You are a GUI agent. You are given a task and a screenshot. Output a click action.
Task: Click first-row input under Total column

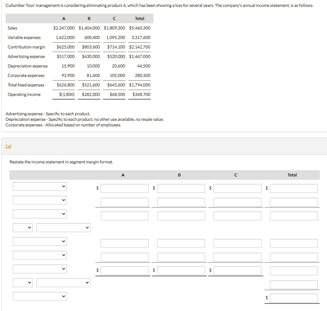[x=294, y=188]
